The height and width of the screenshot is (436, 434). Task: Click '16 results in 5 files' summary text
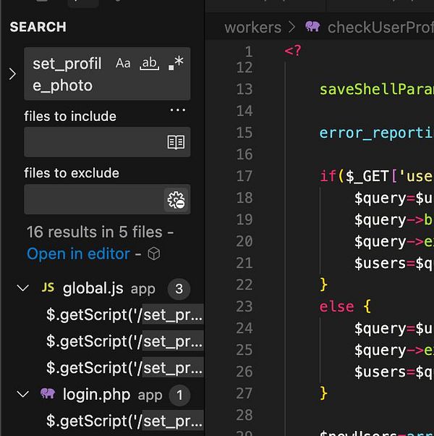point(95,232)
